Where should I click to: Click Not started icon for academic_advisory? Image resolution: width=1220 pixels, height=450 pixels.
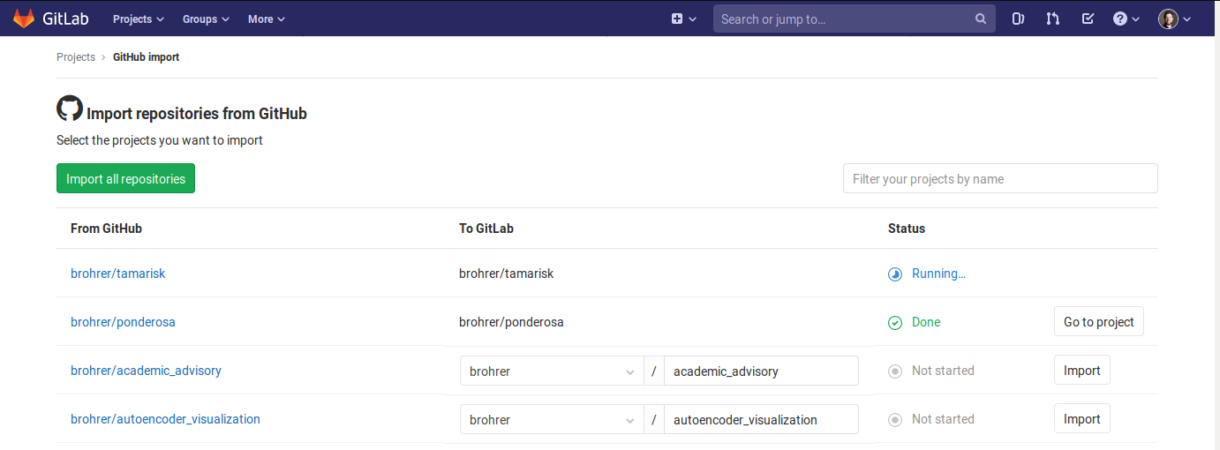coord(895,371)
